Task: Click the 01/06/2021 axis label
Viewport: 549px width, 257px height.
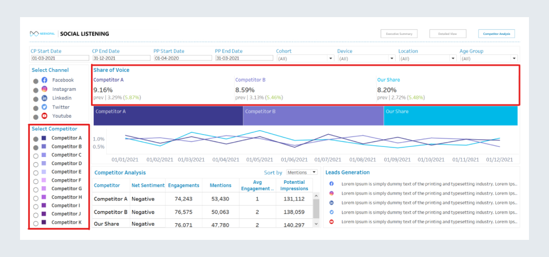Action: pyautogui.click(x=294, y=160)
